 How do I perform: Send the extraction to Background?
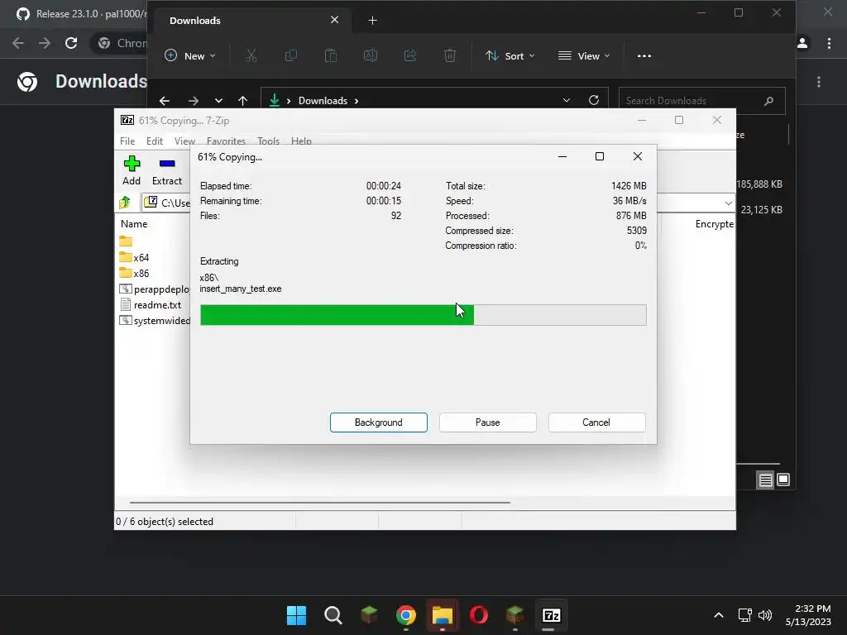[378, 423]
